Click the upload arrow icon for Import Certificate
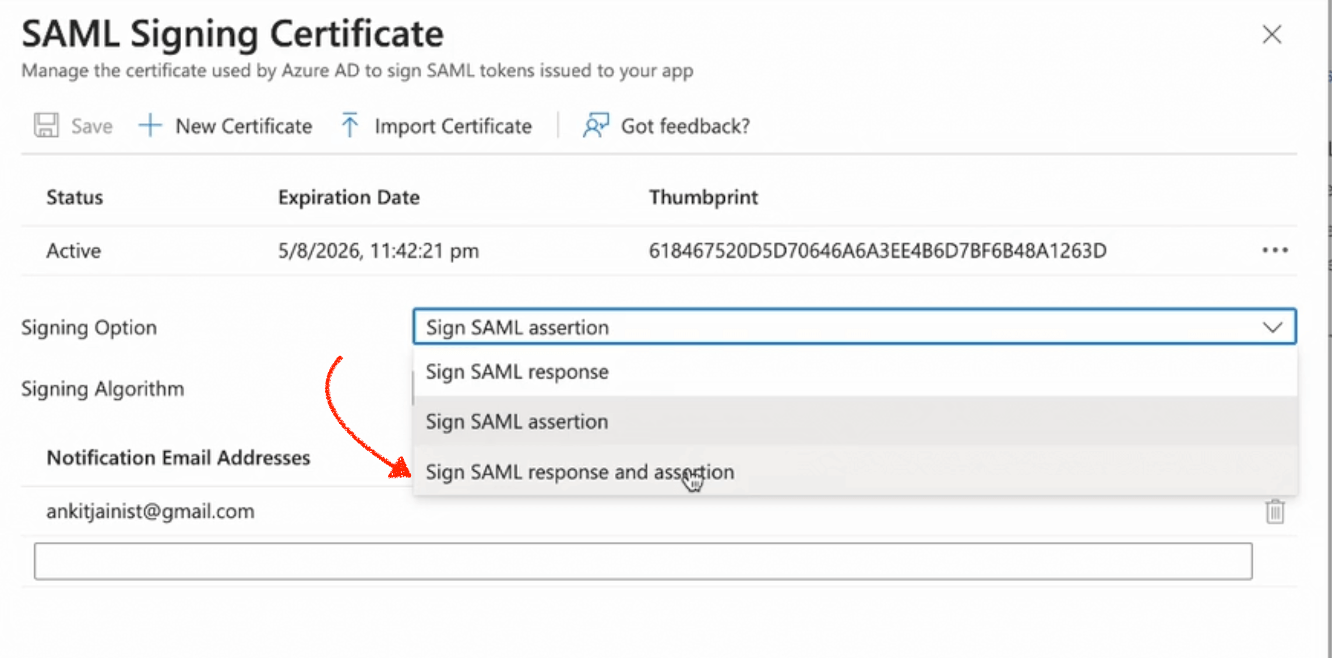1332x658 pixels. (349, 125)
